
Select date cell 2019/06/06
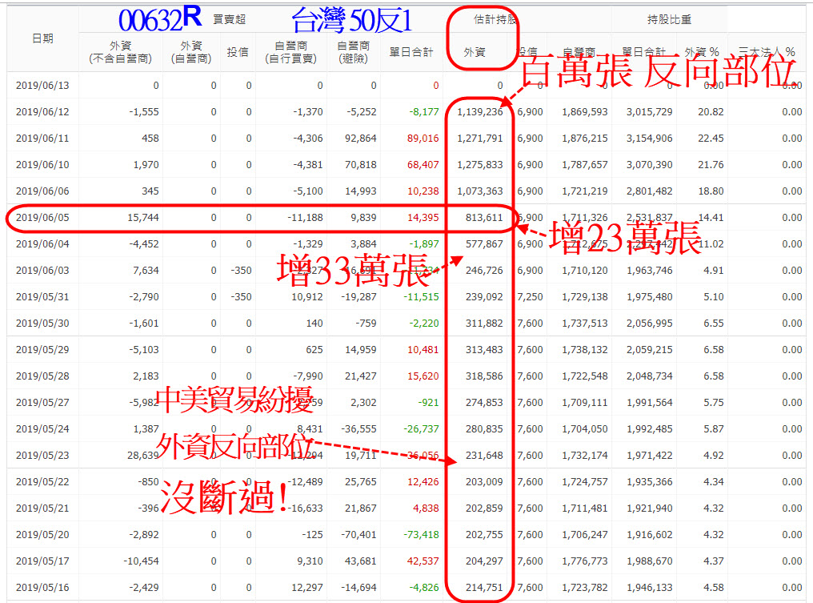tap(42, 191)
